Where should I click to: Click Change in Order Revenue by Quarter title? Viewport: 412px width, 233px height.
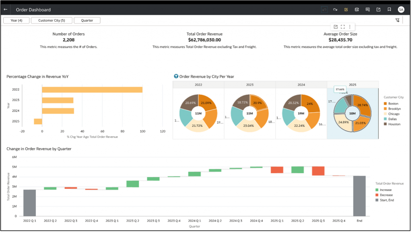click(39, 149)
